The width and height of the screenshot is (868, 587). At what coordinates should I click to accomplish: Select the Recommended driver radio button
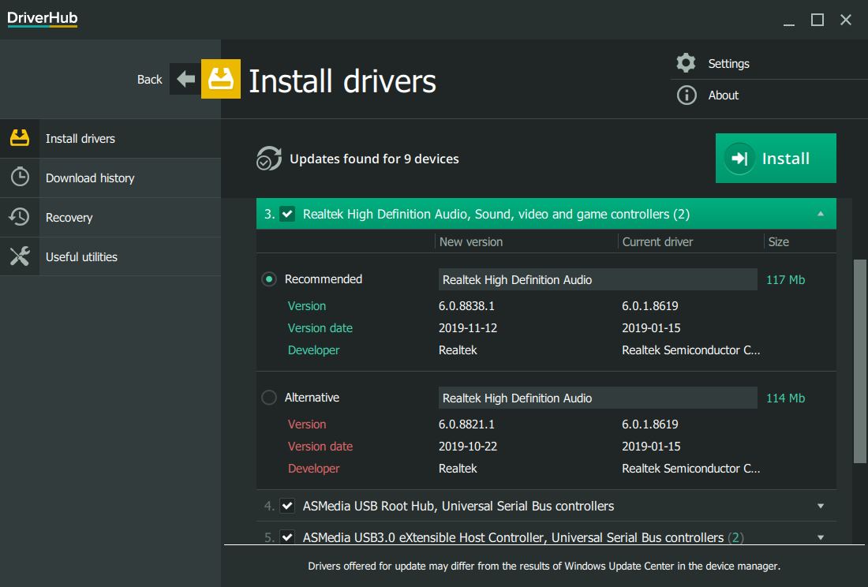[269, 279]
